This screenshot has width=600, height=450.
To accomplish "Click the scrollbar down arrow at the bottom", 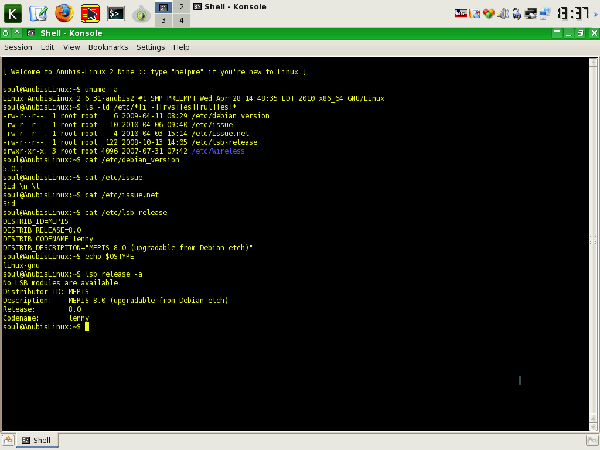I will (593, 427).
